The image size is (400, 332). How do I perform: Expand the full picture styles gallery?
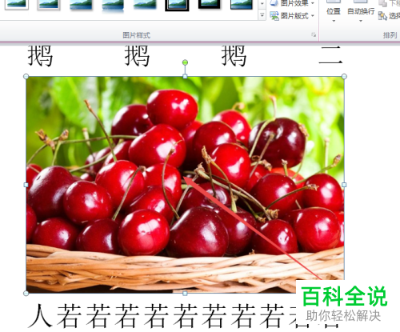point(262,15)
